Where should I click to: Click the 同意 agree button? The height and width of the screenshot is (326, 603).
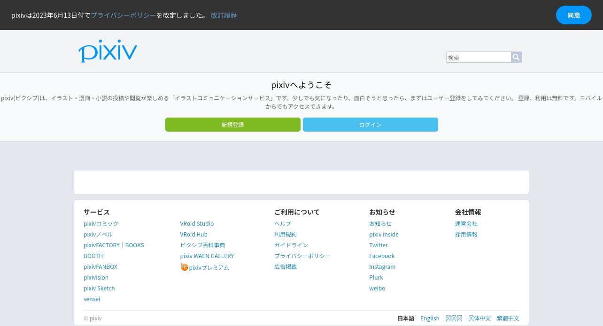pos(573,15)
